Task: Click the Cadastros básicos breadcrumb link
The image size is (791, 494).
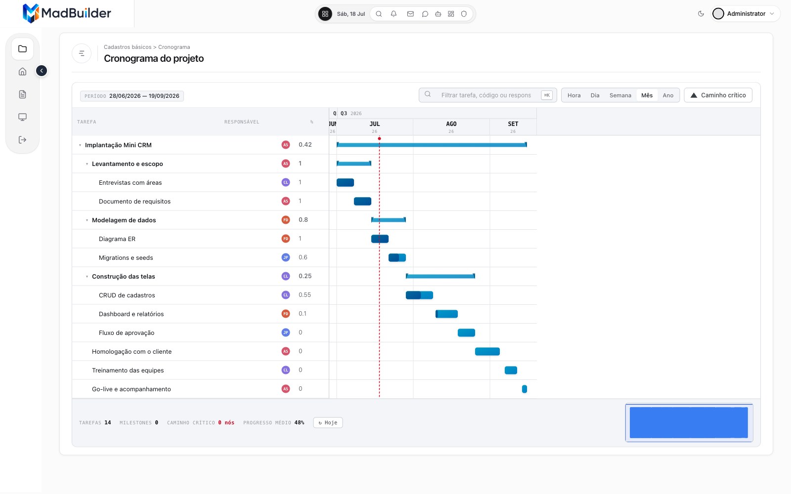Action: [x=128, y=47]
